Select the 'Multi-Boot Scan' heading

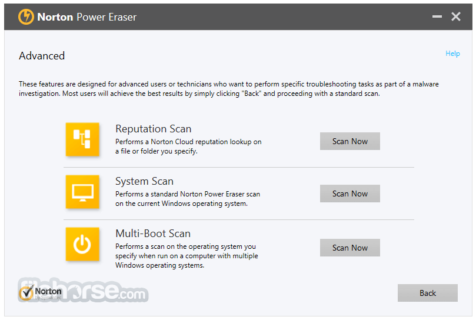tap(153, 234)
